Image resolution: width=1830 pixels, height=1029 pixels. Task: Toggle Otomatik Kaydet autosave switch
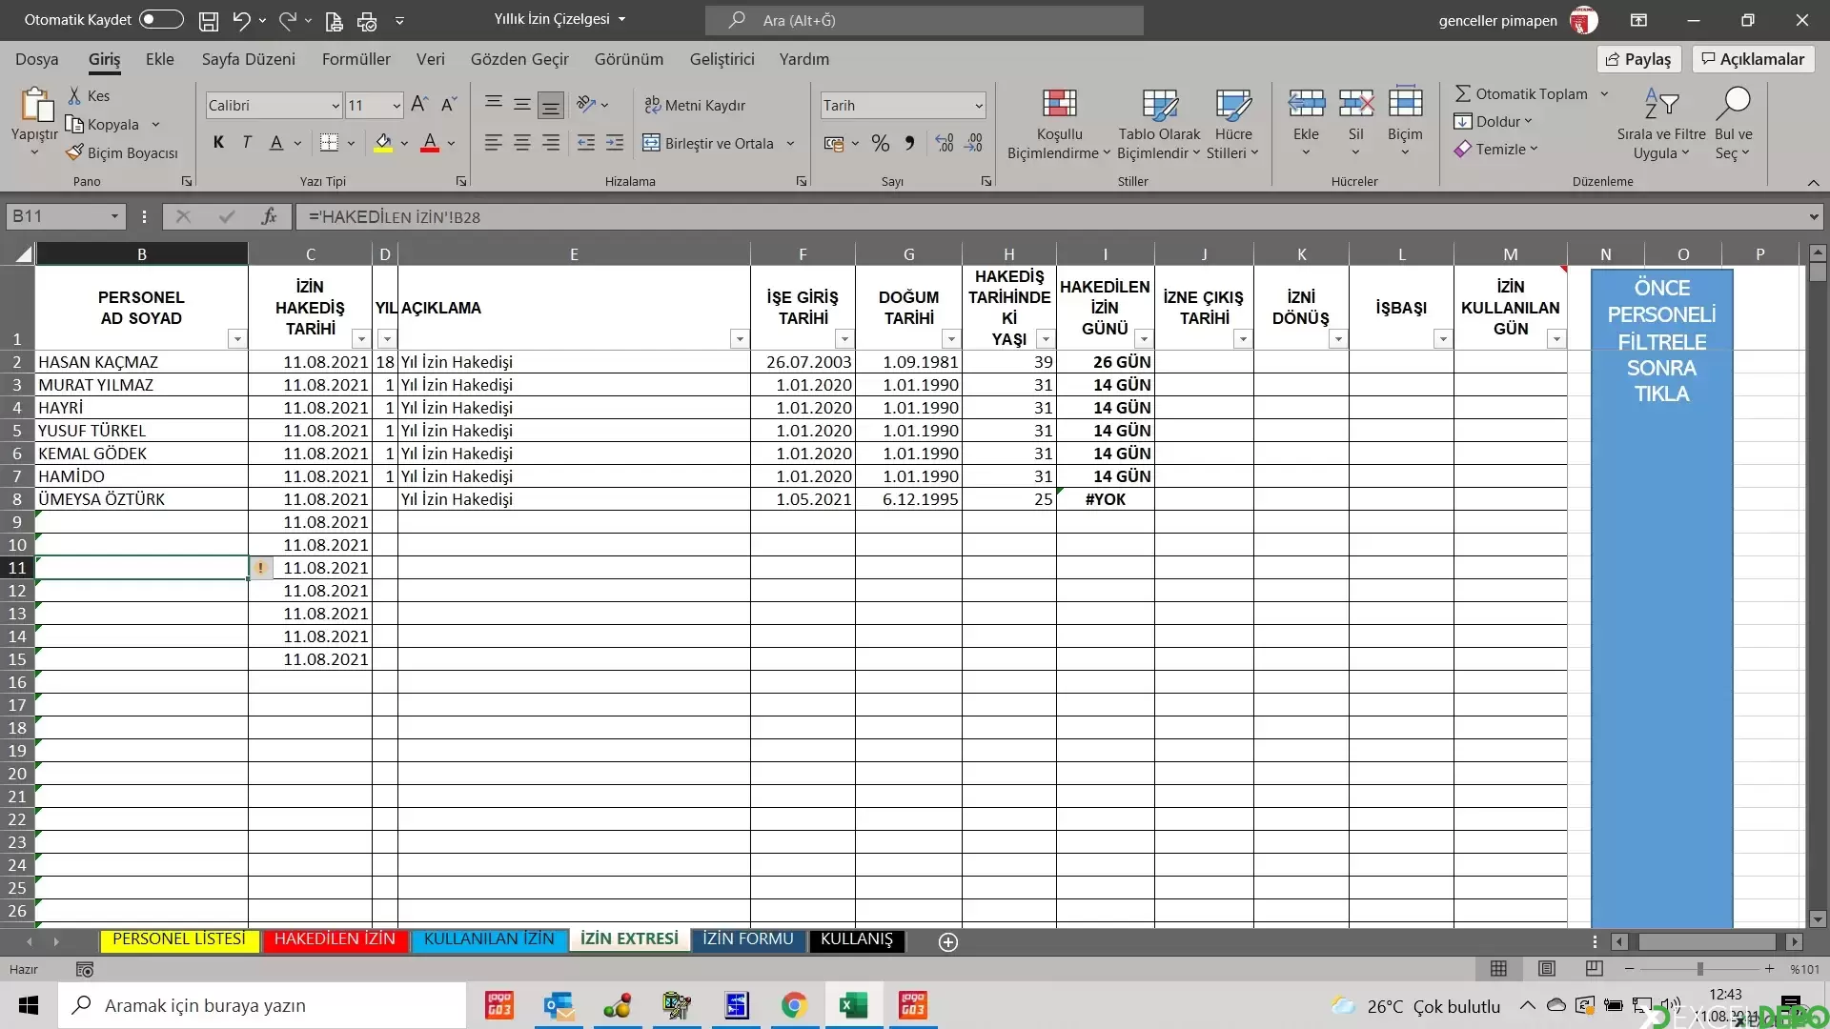click(x=161, y=20)
